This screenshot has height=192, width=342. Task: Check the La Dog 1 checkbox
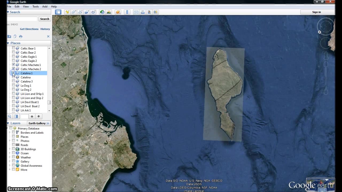pos(13,85)
